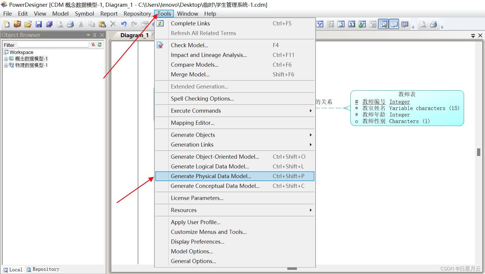Toggle the output window toolbar icon

[x=394, y=24]
